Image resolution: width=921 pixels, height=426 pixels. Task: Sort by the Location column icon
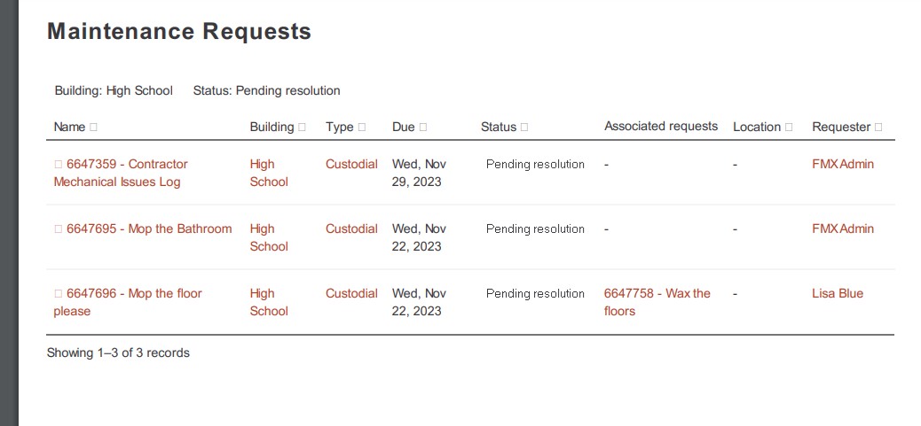(789, 128)
